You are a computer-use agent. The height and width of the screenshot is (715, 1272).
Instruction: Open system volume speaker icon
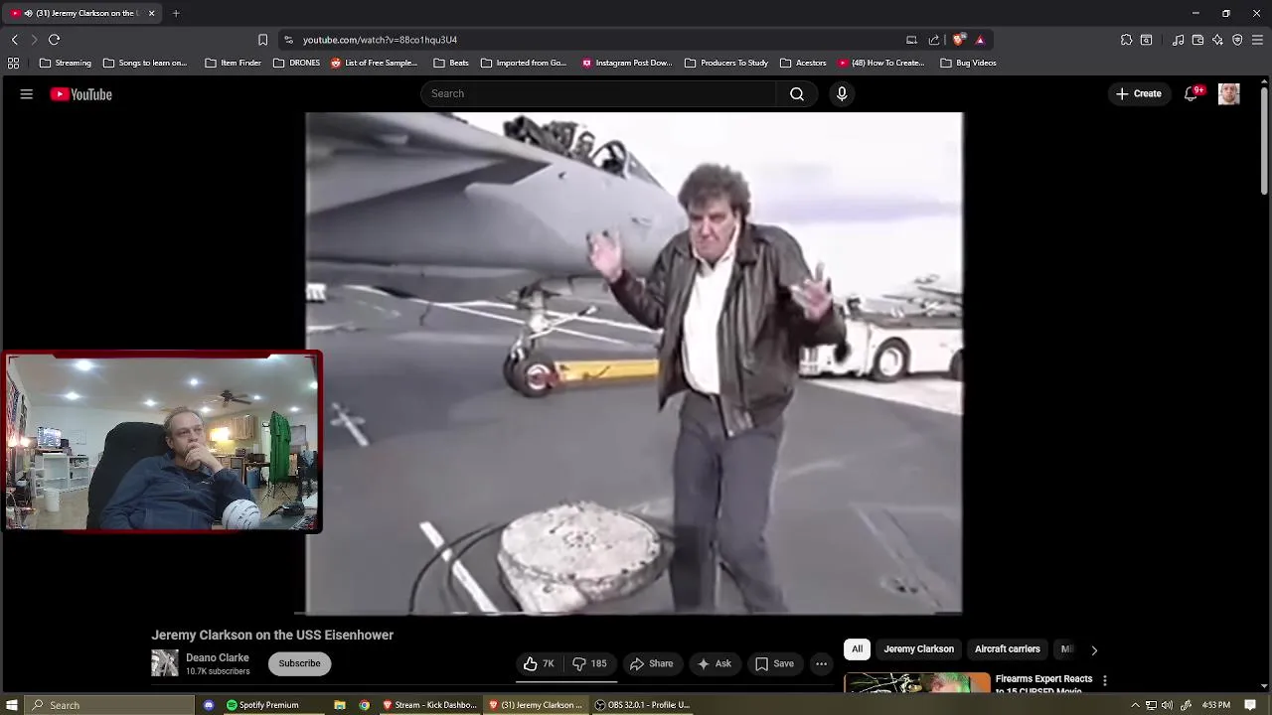click(1167, 705)
